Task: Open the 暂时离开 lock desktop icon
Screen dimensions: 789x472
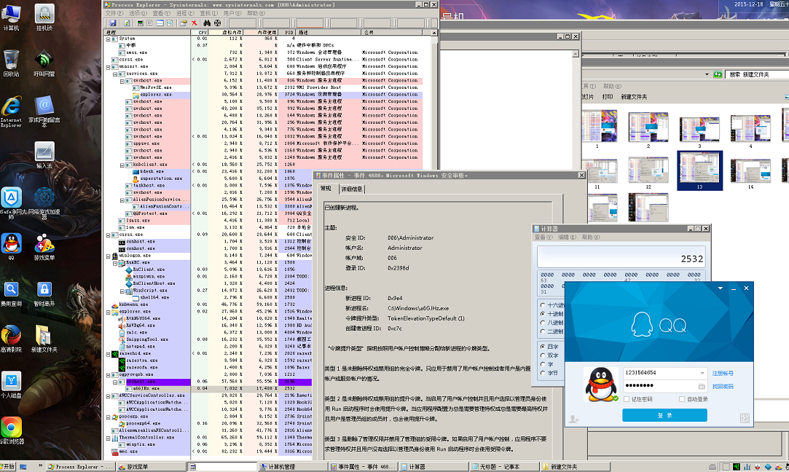Action: click(x=44, y=294)
